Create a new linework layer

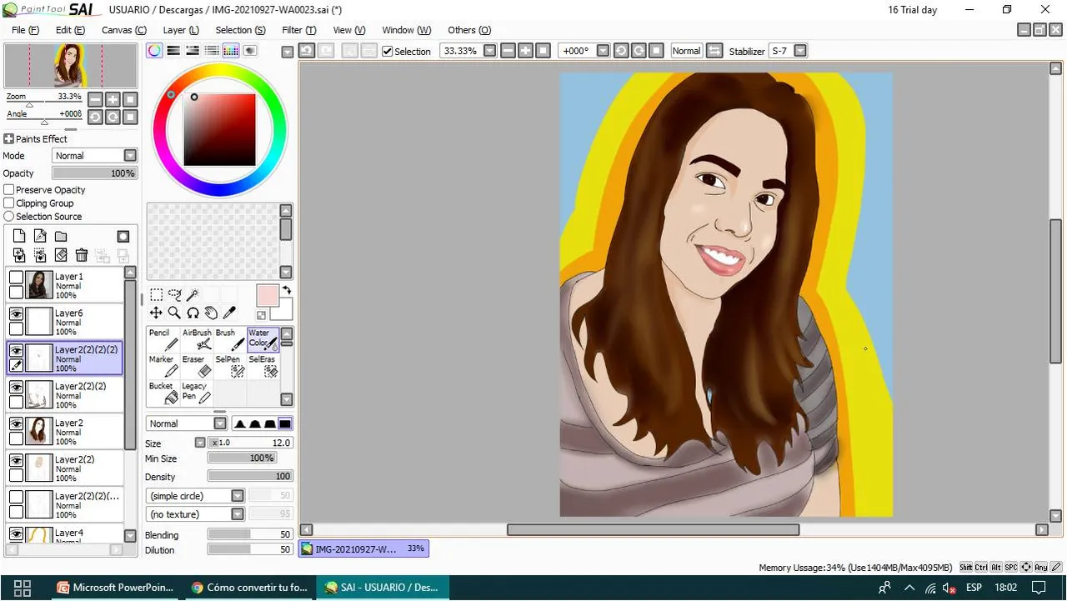click(40, 237)
